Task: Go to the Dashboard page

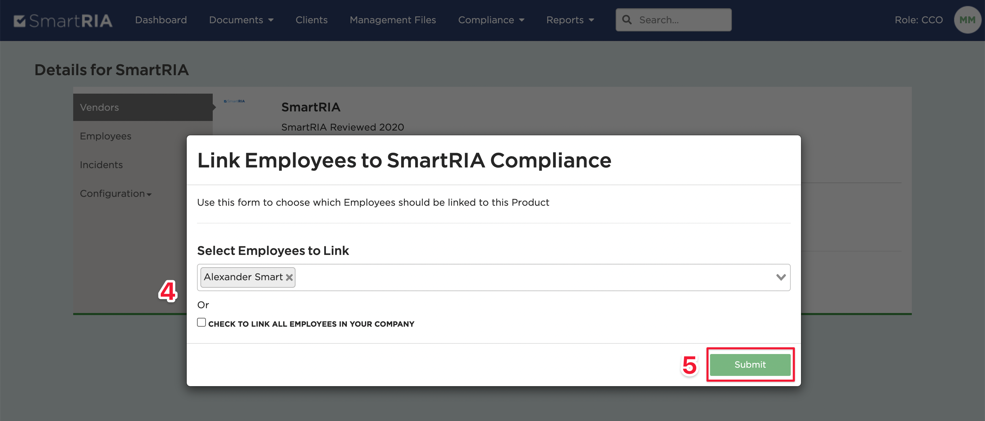Action: [161, 20]
